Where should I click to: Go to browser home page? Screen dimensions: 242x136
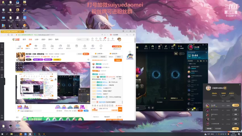pos(12,35)
